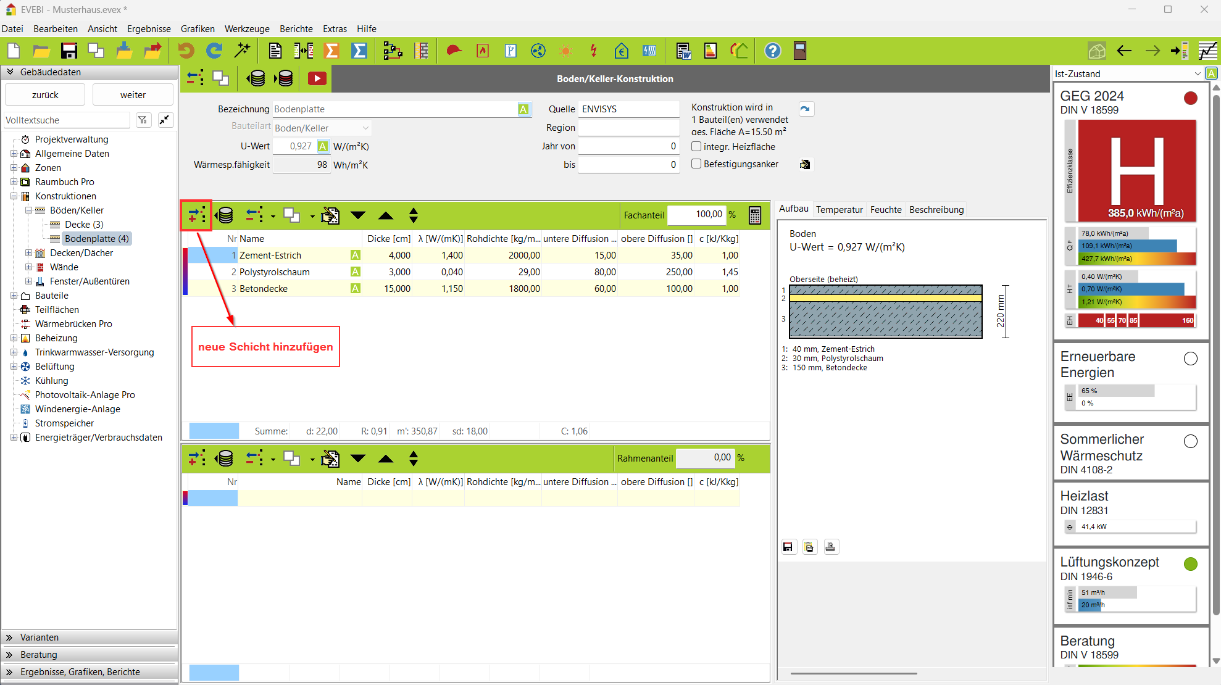
Task: Open the Bauteilart Boden/Keller dropdown
Action: (x=365, y=128)
